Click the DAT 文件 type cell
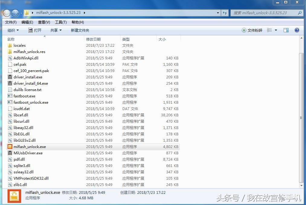Screen dimensions: 306x205 (130, 109)
